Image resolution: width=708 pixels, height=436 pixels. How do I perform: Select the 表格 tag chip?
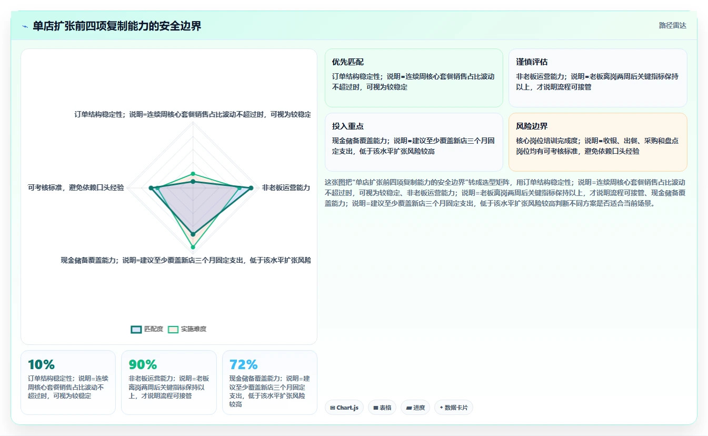pyautogui.click(x=382, y=408)
